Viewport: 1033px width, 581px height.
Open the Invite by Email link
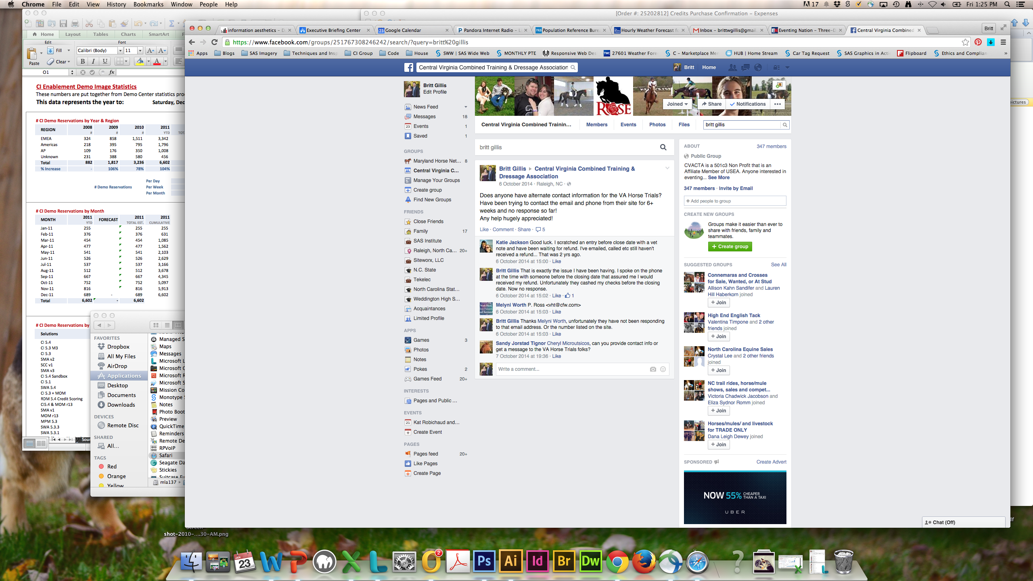coord(736,188)
